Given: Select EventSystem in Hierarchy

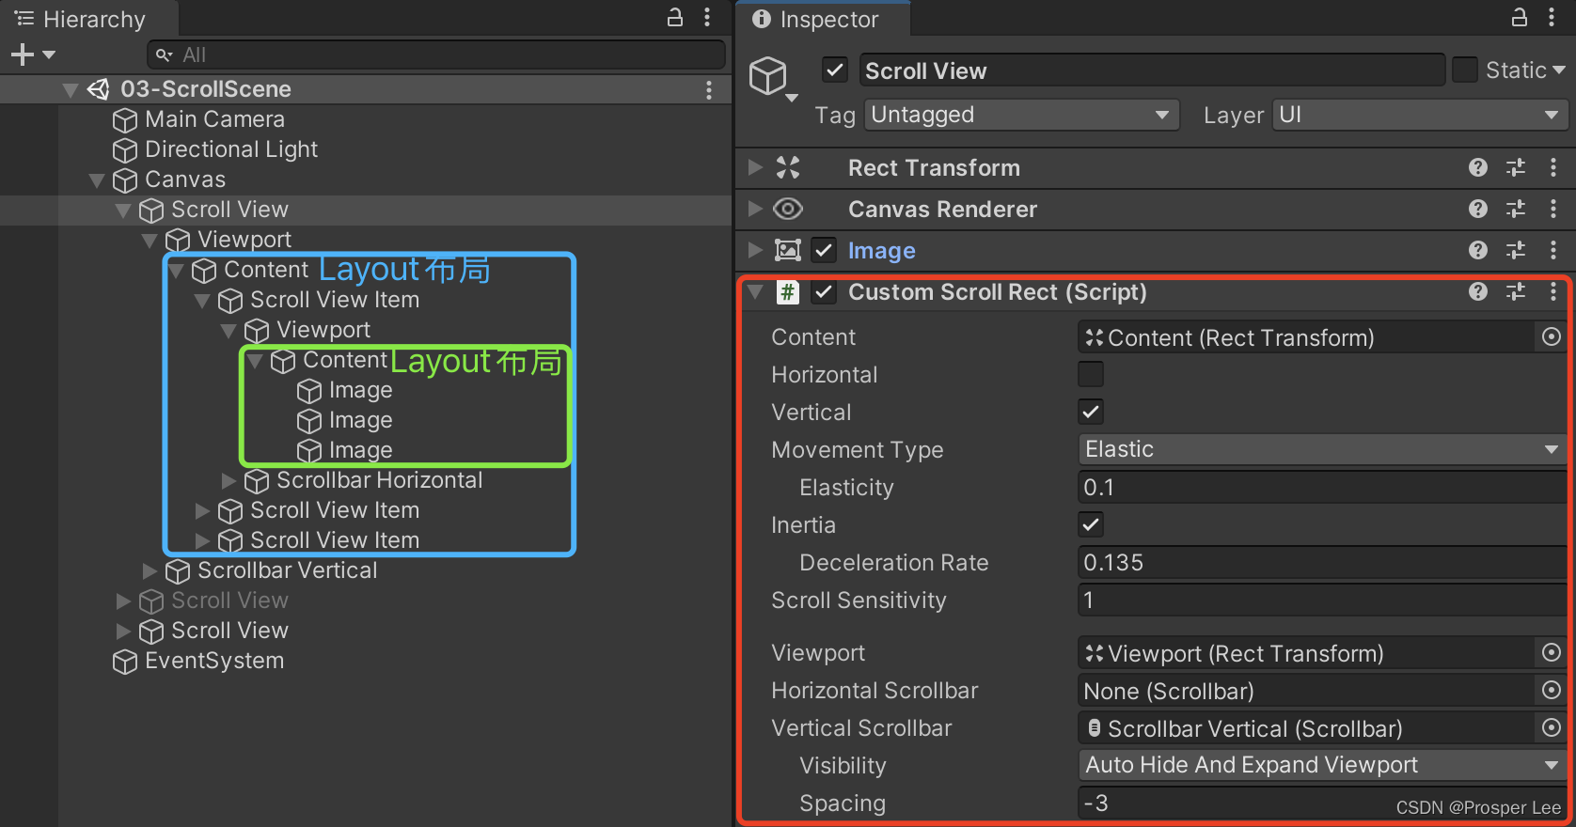Looking at the screenshot, I should point(214,661).
